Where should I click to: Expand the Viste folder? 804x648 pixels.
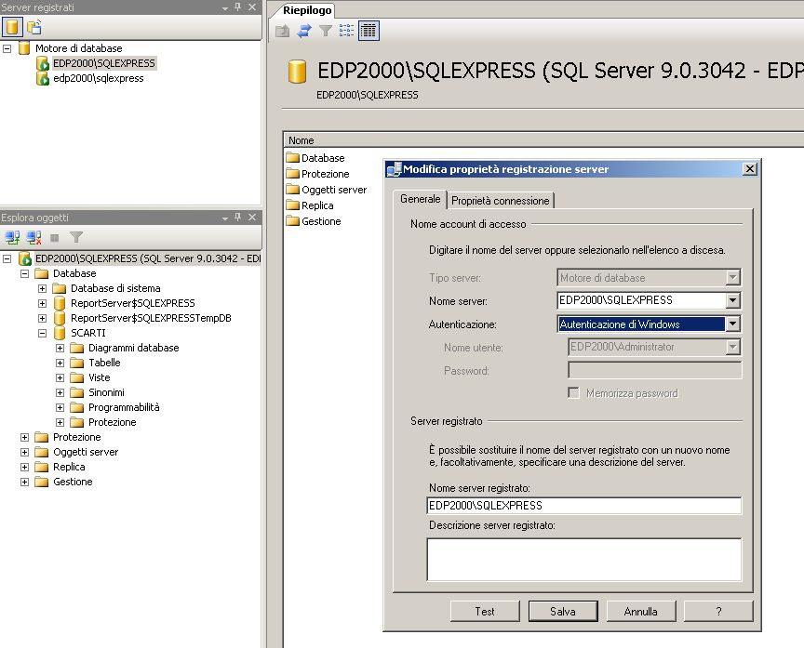(x=60, y=377)
